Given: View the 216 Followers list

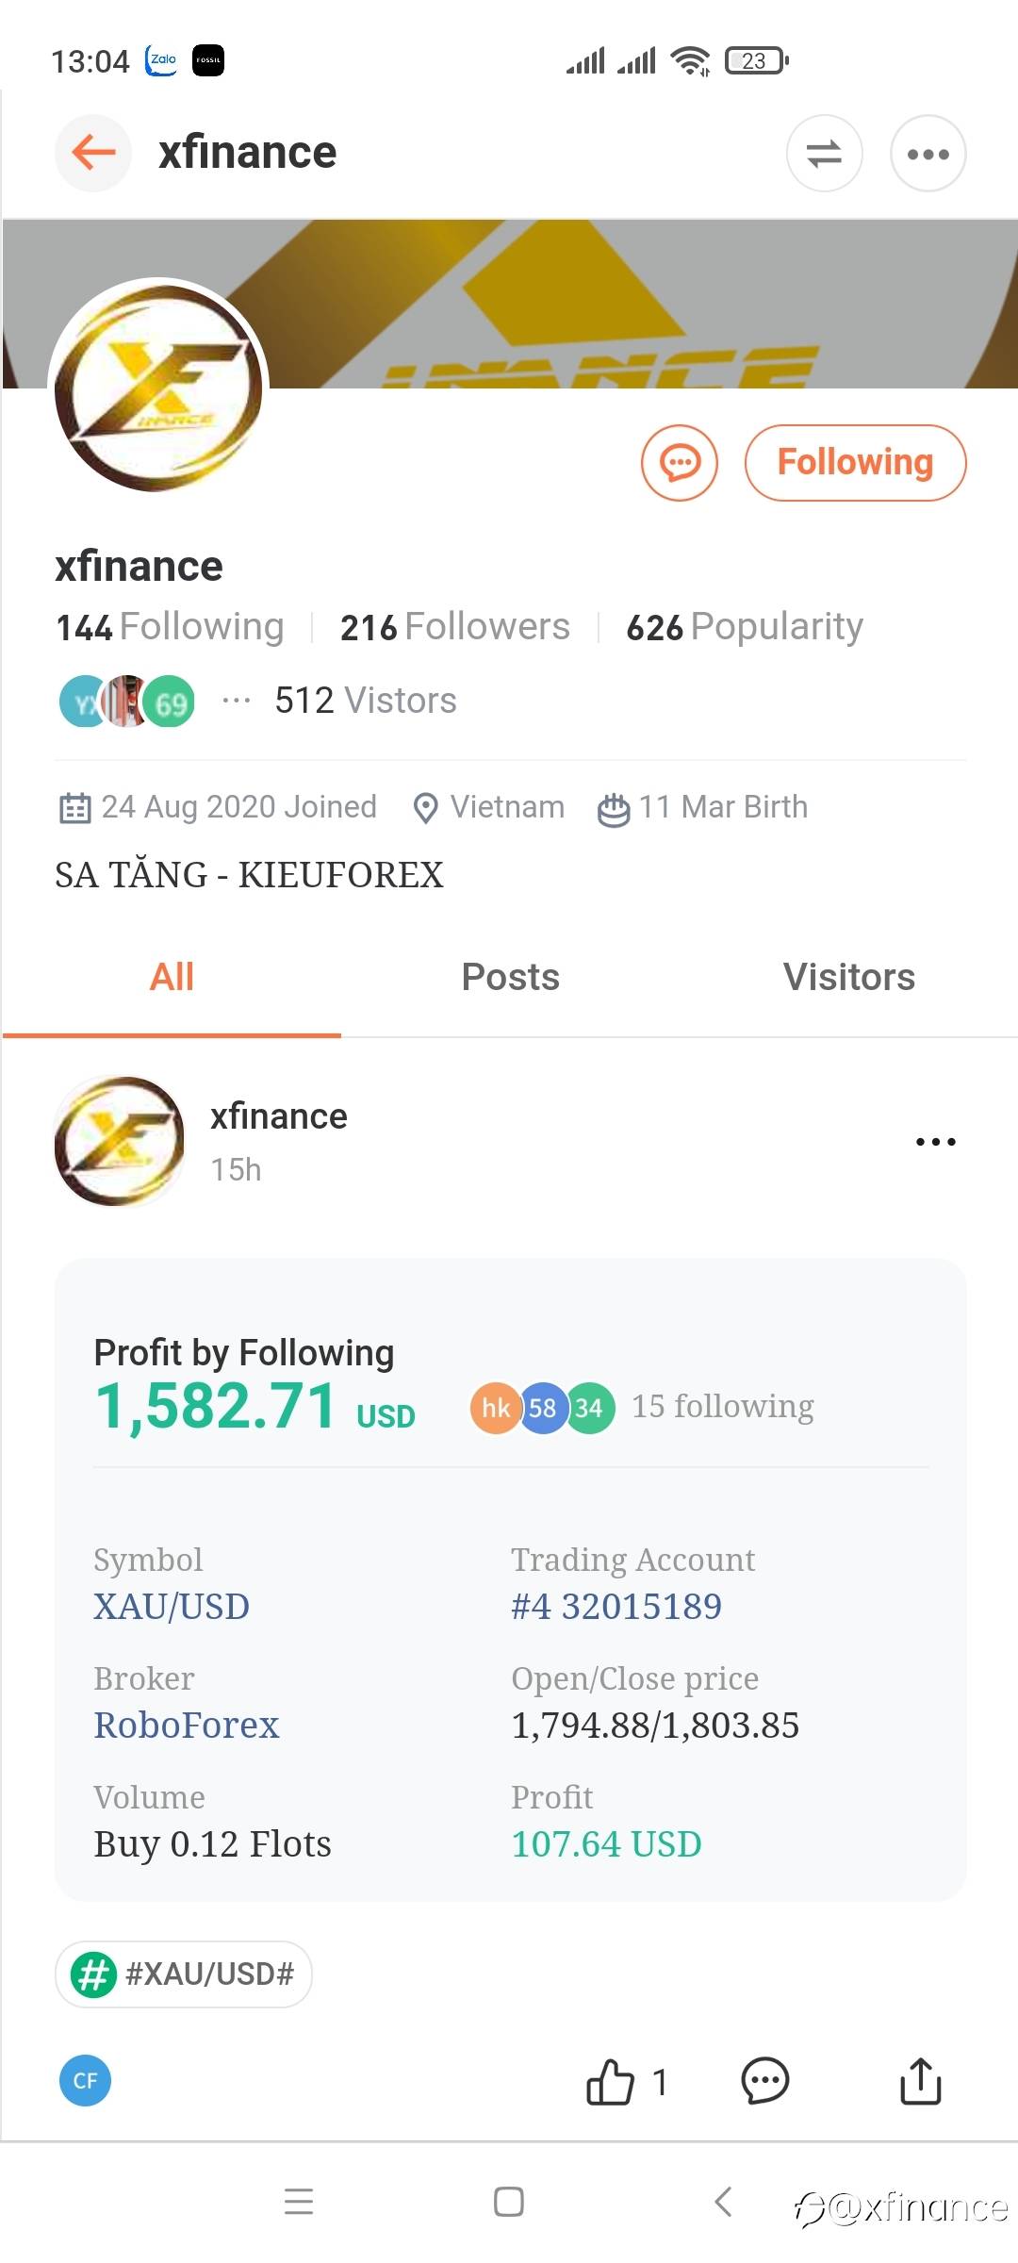Looking at the screenshot, I should pyautogui.click(x=455, y=627).
